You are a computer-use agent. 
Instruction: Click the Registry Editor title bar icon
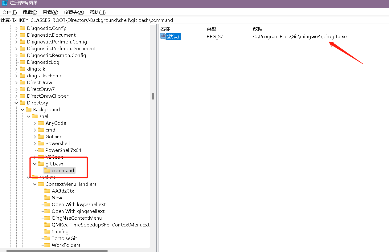pyautogui.click(x=4, y=3)
